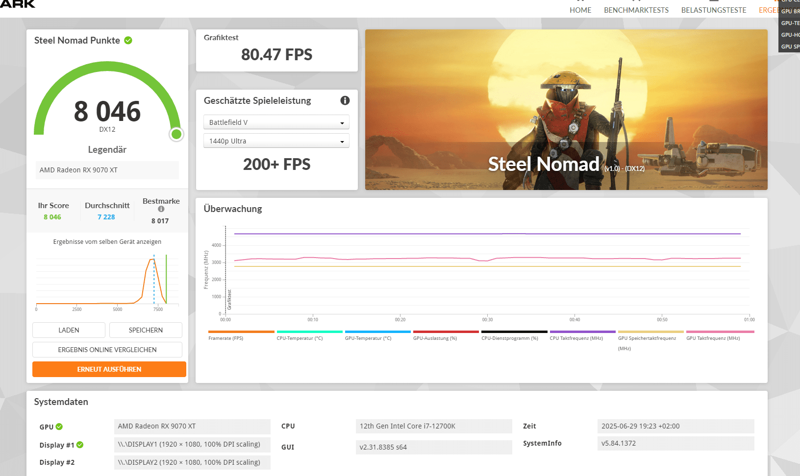Click green validity checkmark beside Steel Nomad Punkte

[128, 40]
